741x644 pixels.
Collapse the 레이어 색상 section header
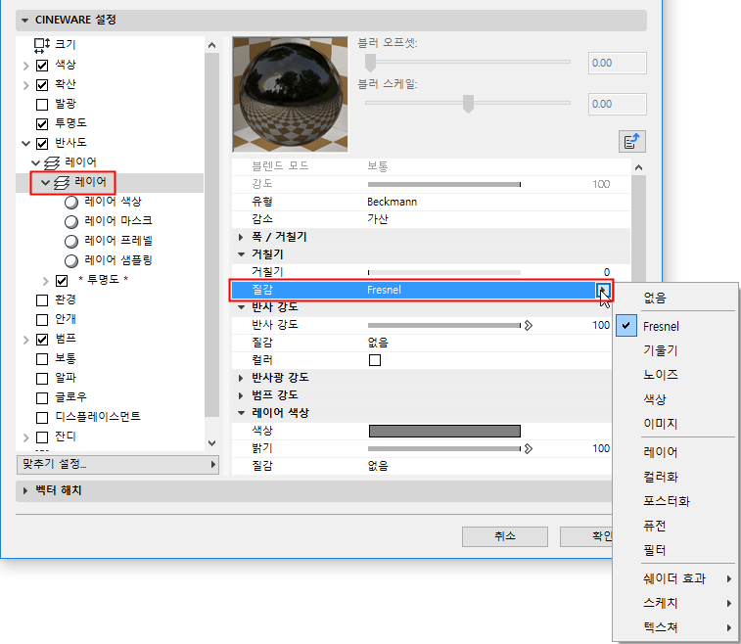click(241, 413)
